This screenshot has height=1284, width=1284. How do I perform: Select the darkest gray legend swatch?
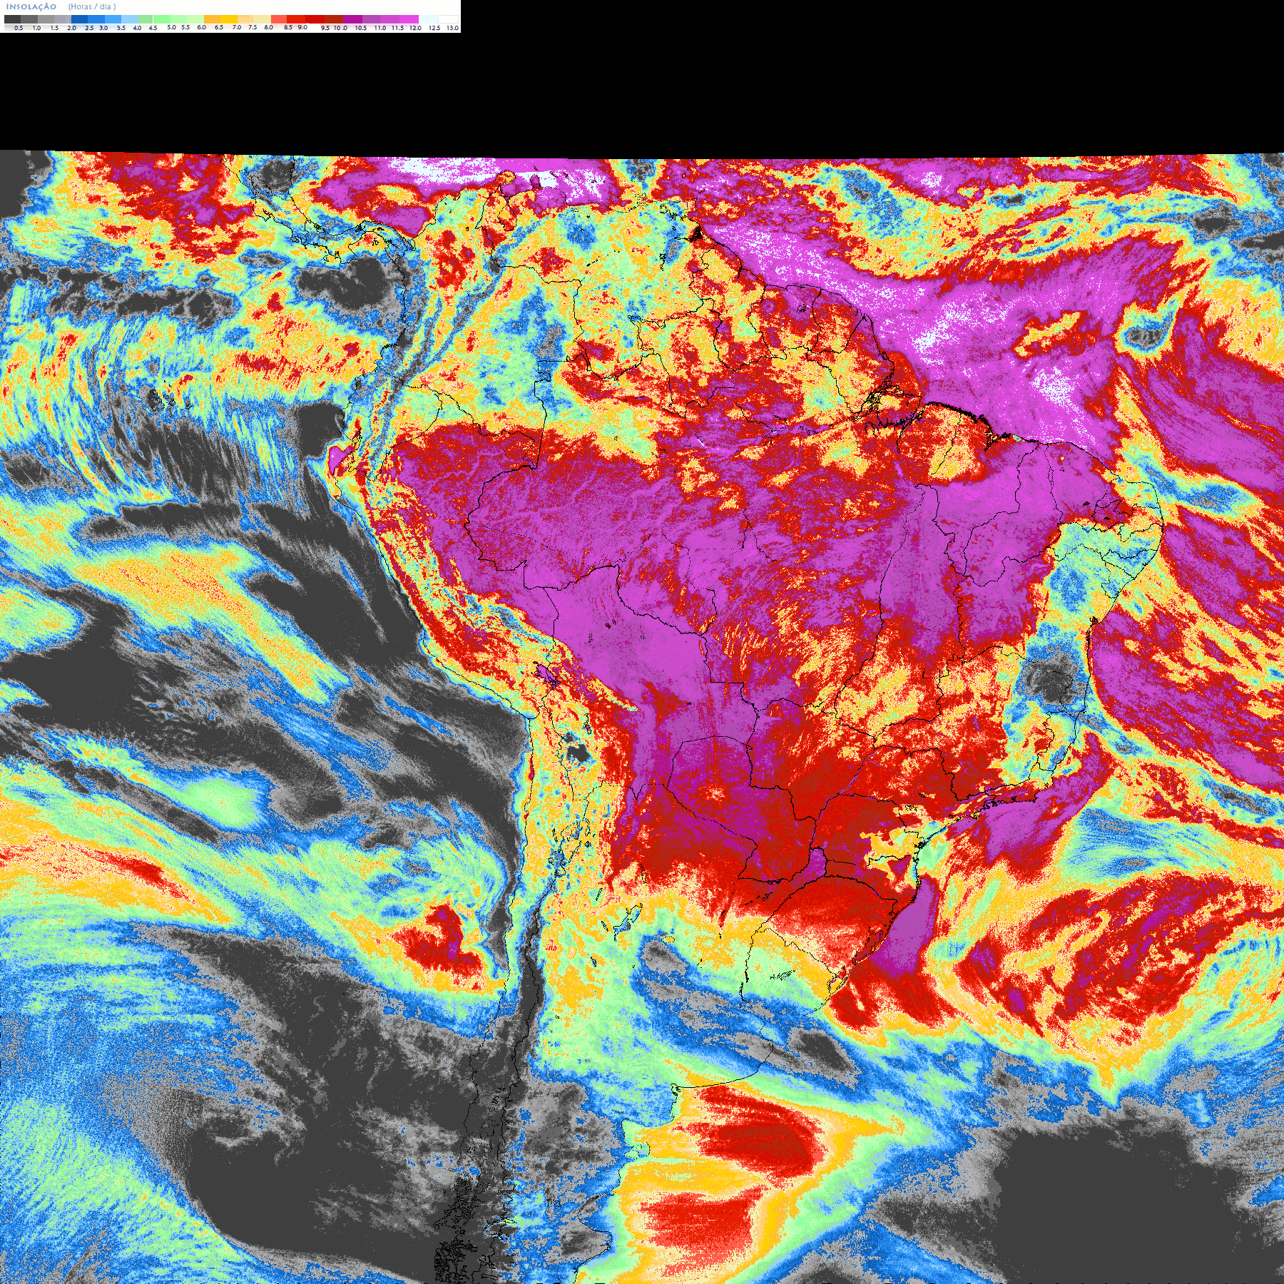click(12, 19)
